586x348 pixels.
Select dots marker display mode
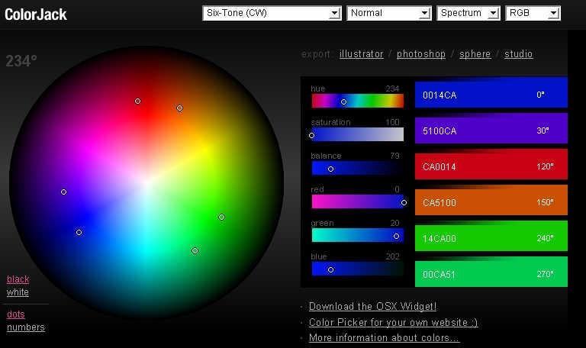16,314
